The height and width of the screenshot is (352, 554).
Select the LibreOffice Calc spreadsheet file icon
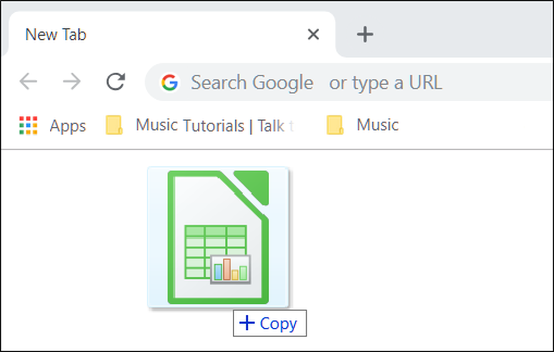point(218,237)
